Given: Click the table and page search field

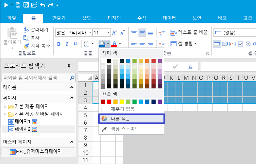Looking at the screenshot, I should click(x=35, y=78).
